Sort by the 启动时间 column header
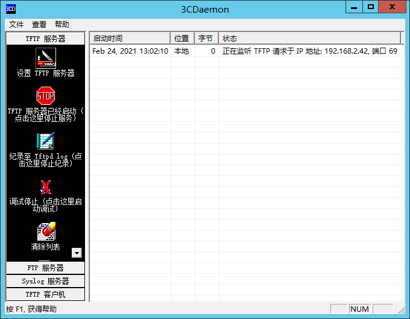The height and width of the screenshot is (319, 410). point(130,39)
